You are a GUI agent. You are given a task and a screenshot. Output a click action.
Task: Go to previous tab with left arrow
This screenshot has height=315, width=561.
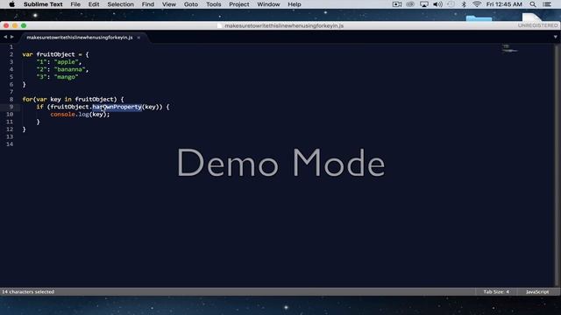[5, 37]
